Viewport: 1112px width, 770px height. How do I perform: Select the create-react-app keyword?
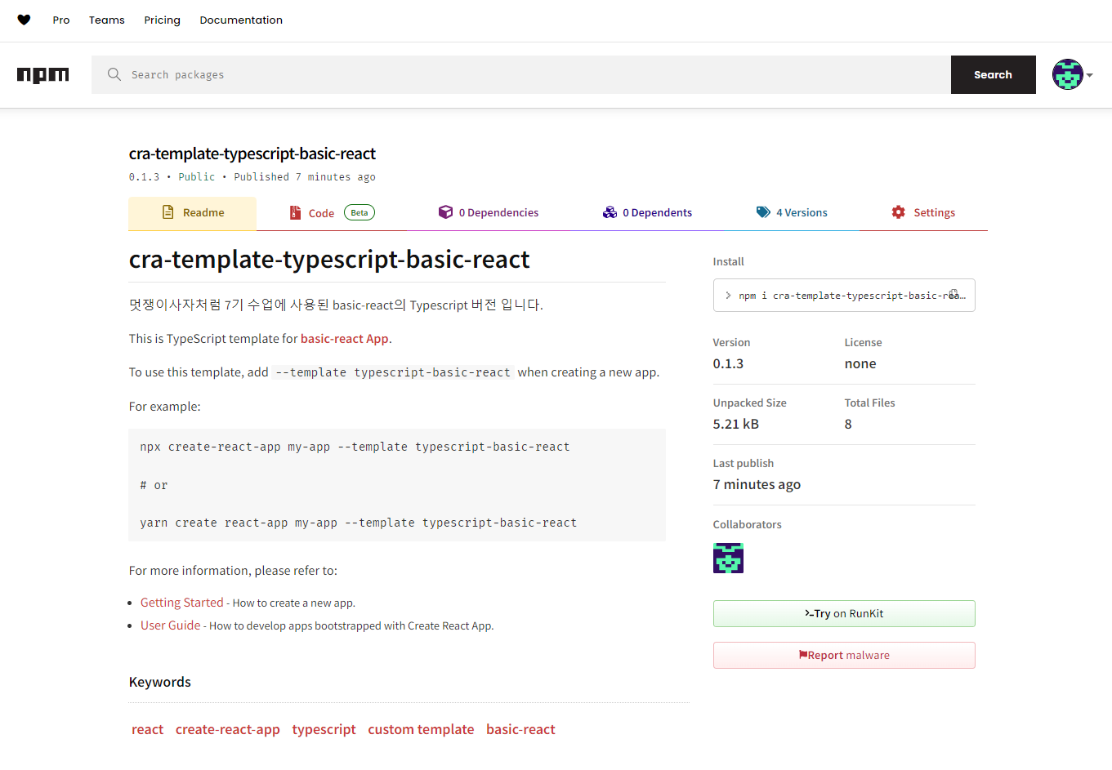(x=228, y=729)
